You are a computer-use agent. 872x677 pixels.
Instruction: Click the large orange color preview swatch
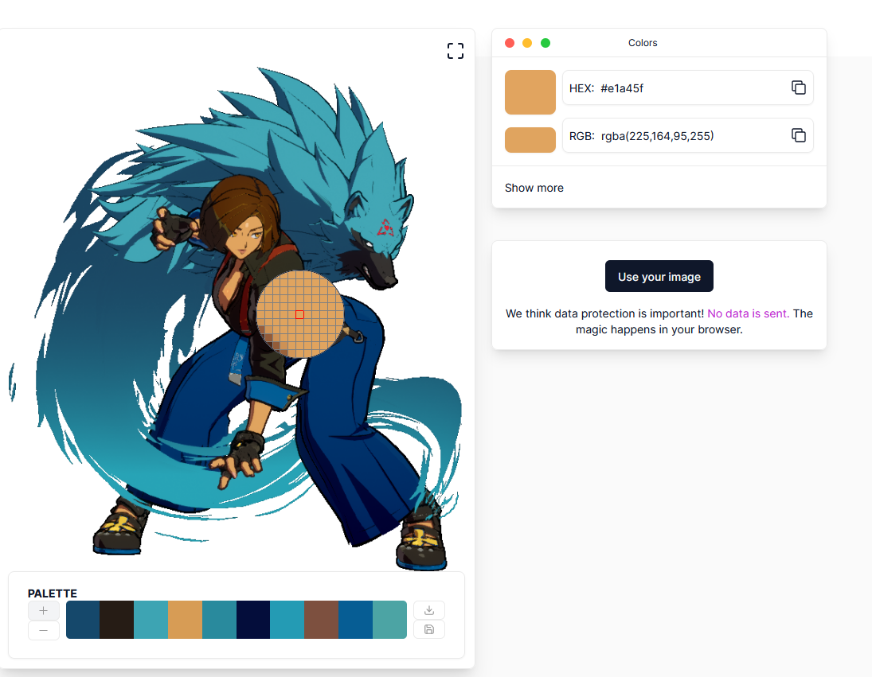(530, 92)
